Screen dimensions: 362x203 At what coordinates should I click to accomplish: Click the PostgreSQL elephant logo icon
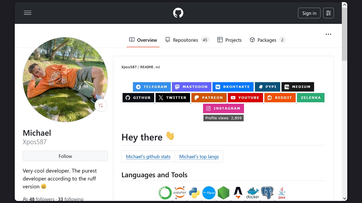pyautogui.click(x=267, y=193)
